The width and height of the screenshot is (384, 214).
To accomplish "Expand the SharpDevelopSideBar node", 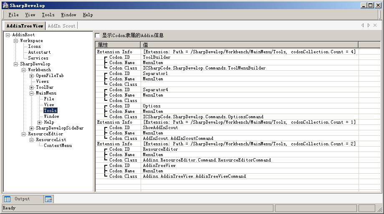I will (x=32, y=128).
